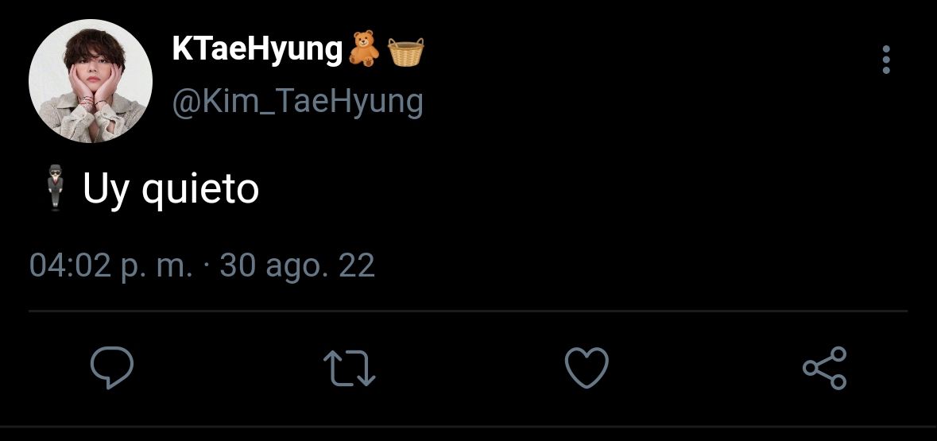Click the dot separator between time and date
This screenshot has height=441, width=937.
206,265
